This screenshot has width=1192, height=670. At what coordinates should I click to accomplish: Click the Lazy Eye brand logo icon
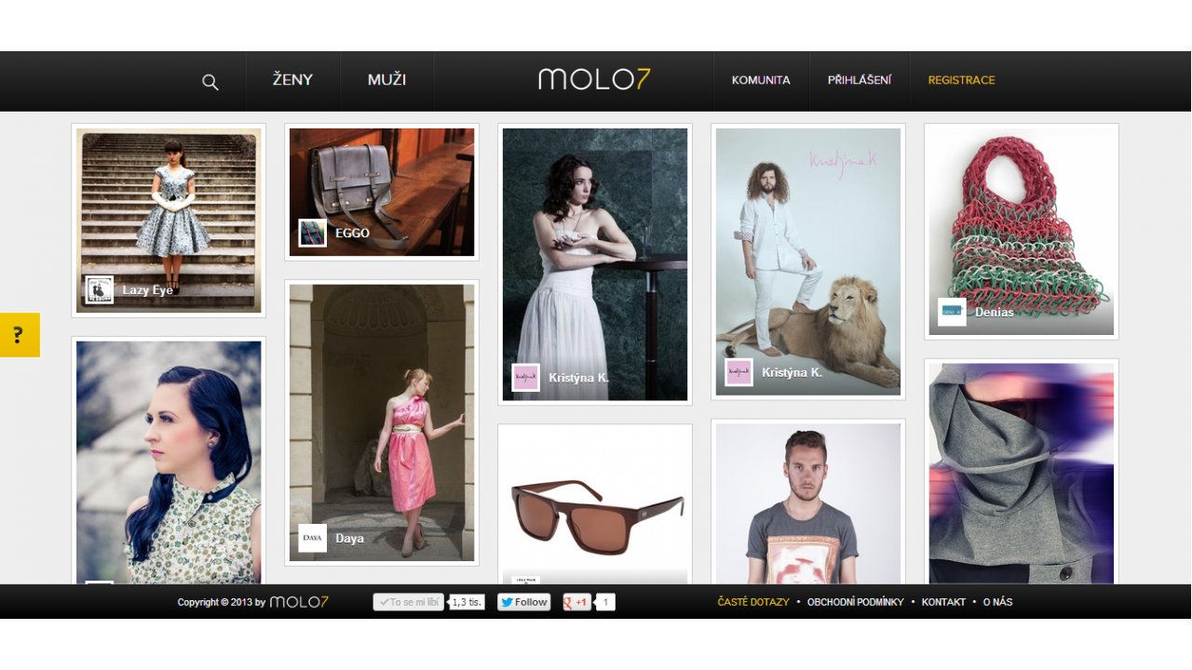(x=100, y=289)
